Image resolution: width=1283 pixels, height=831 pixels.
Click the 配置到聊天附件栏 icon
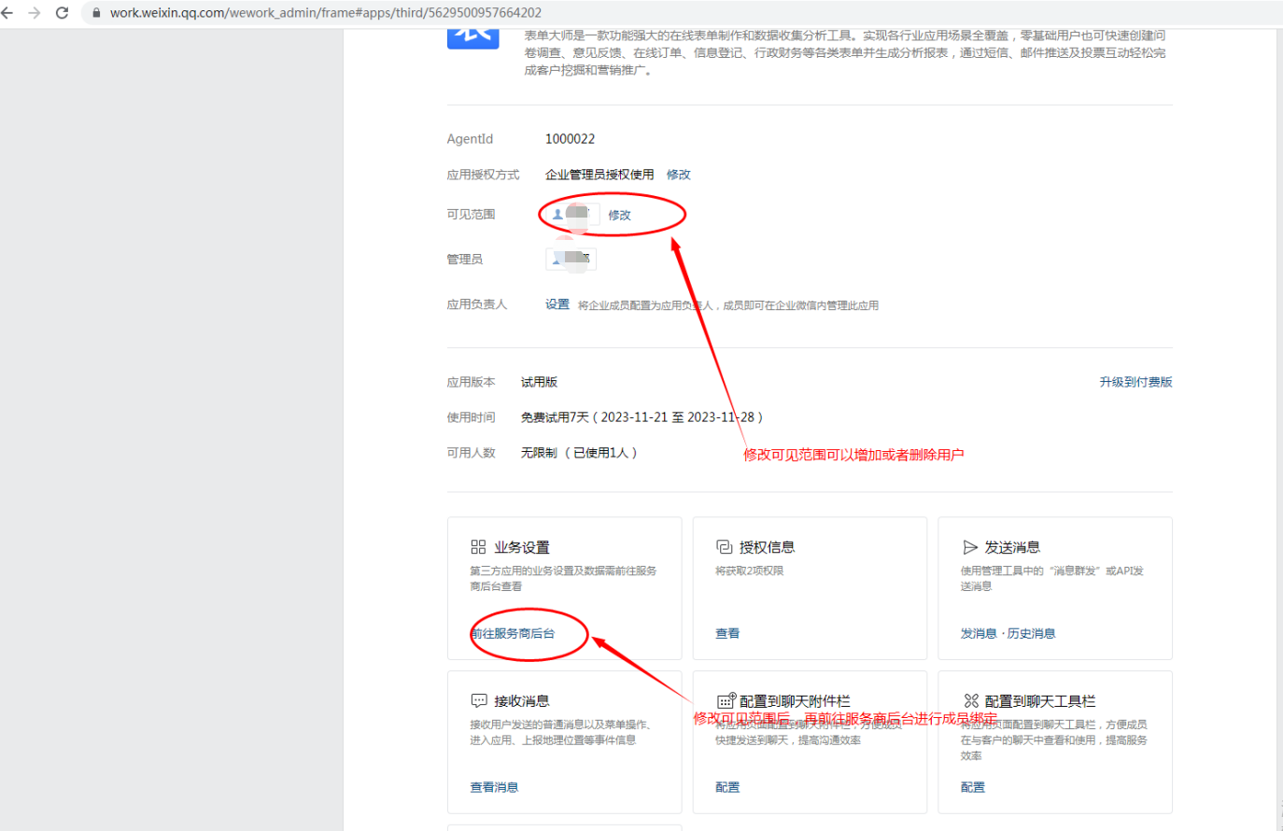726,700
